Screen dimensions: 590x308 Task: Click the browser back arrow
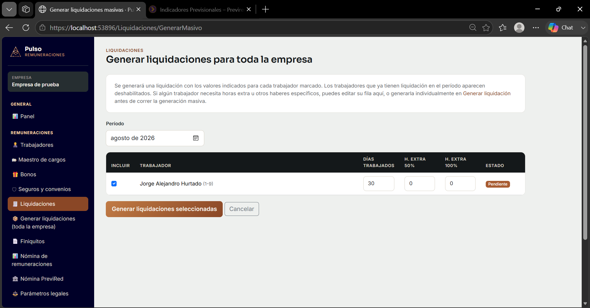tap(9, 28)
